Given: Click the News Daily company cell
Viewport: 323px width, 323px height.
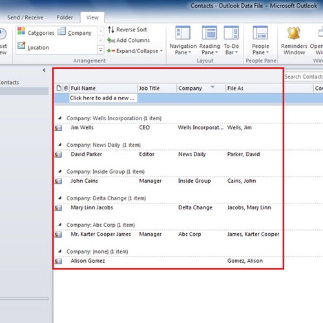Looking at the screenshot, I should (x=192, y=154).
